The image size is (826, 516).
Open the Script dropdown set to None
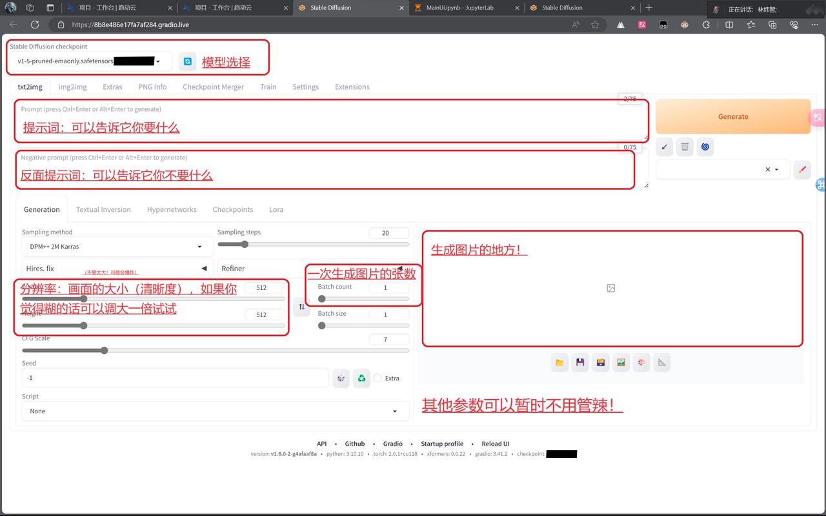[x=216, y=411]
